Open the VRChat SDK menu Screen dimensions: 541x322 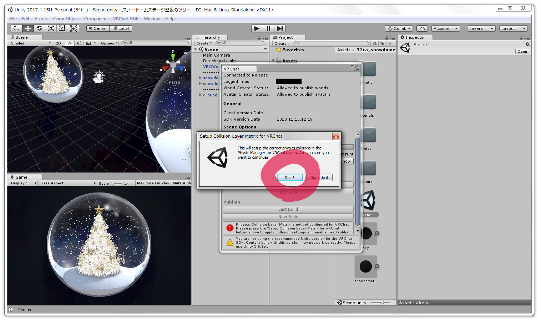[126, 19]
